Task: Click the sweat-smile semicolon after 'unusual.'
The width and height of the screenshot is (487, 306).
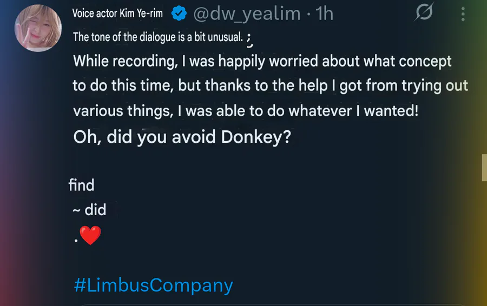Action: [x=249, y=38]
